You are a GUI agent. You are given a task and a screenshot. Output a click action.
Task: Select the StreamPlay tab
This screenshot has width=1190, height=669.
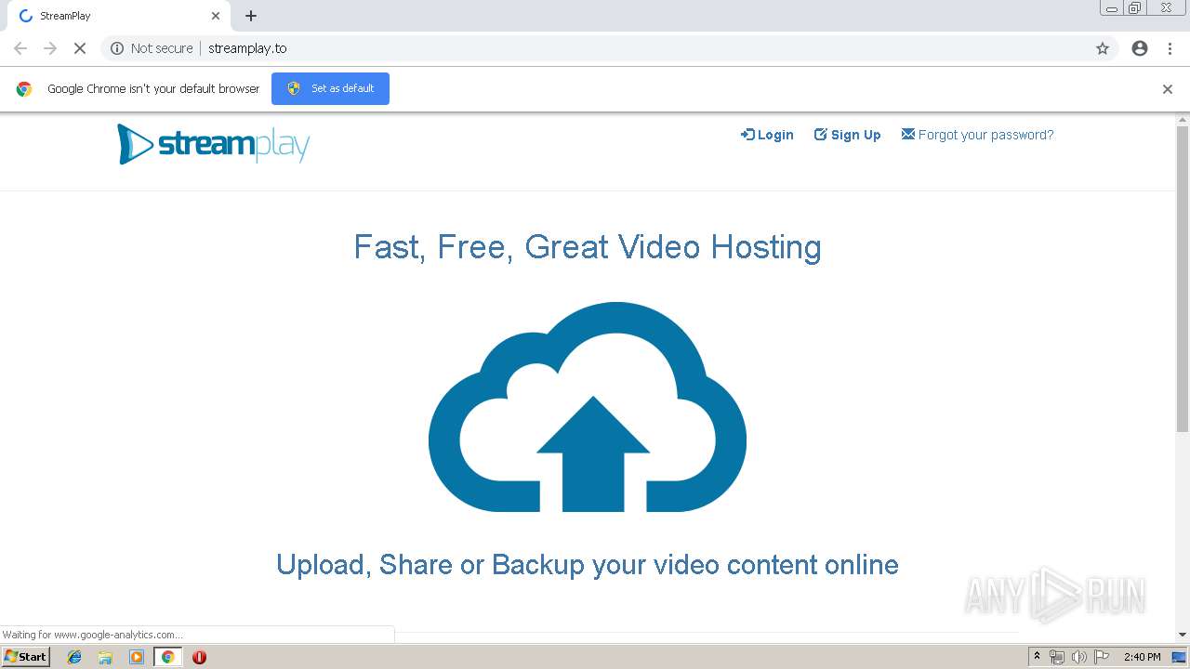pos(118,16)
